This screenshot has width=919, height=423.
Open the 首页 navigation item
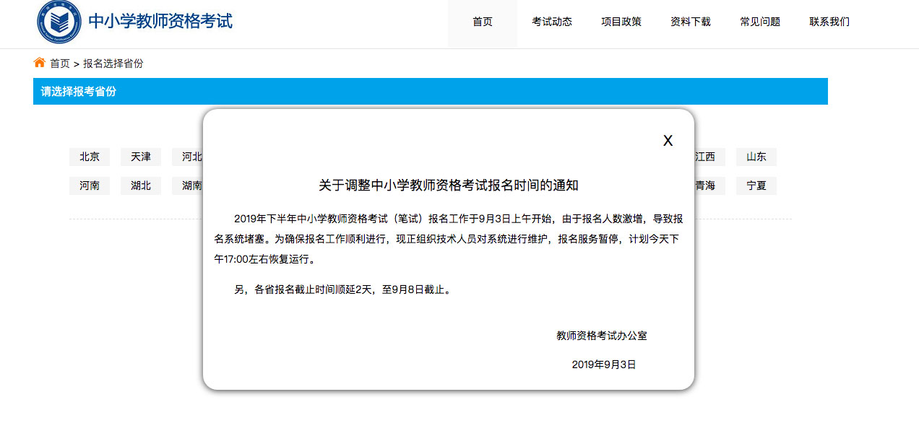[x=482, y=22]
